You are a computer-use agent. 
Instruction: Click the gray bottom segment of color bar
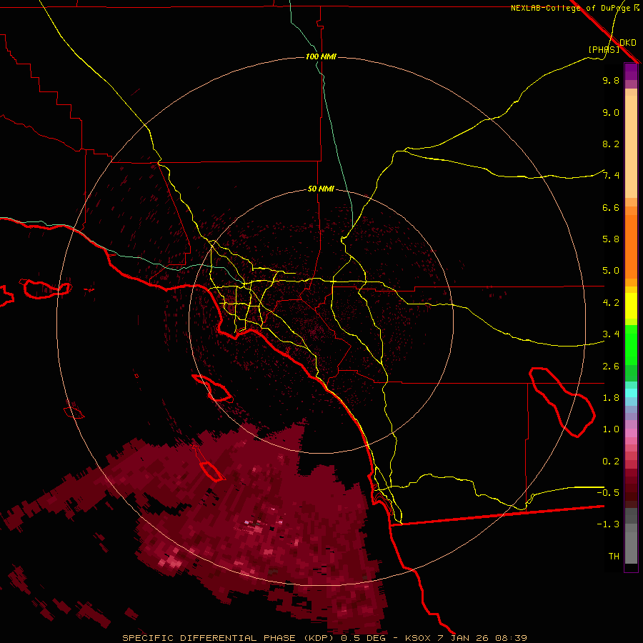point(631,548)
